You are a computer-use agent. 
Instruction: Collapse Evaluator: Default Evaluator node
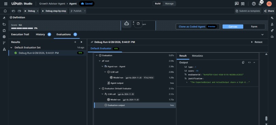[100, 89]
